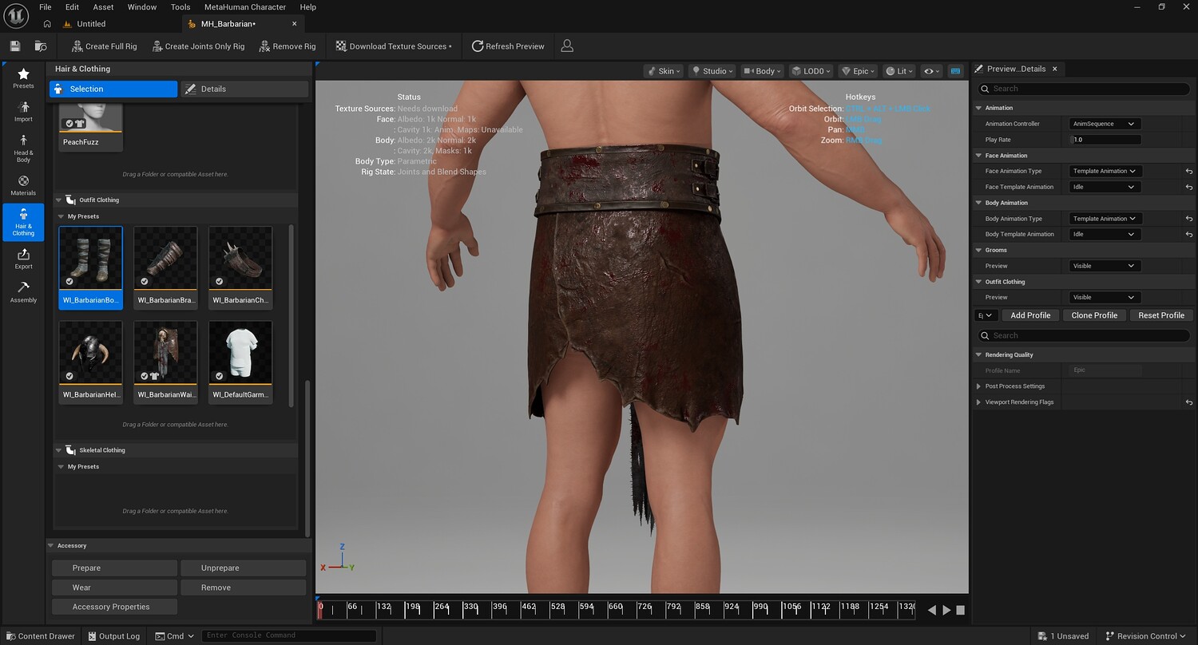
Task: Switch to the Details tab
Action: 244,89
